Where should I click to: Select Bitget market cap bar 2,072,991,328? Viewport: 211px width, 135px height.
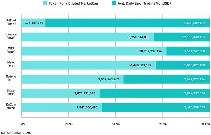click(60, 93)
